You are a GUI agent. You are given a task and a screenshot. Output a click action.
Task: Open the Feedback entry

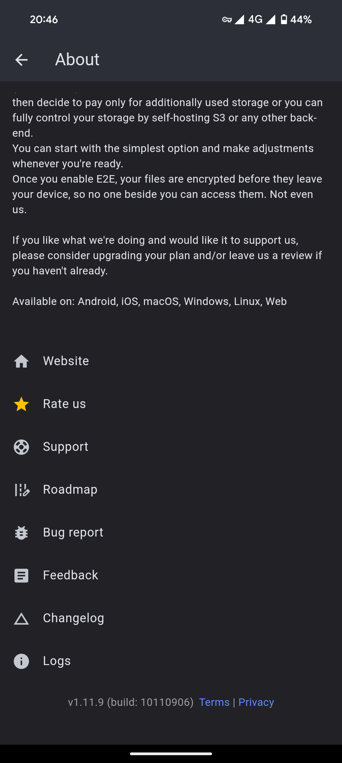pos(171,575)
